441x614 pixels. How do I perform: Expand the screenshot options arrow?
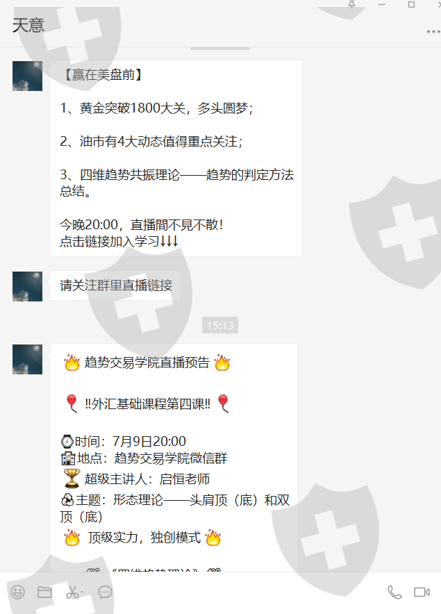82,592
